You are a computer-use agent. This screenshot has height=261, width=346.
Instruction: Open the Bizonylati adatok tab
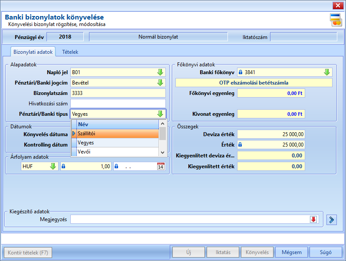33,52
